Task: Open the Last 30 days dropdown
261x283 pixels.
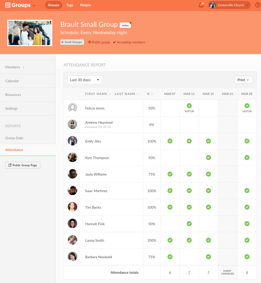Action: [84, 80]
